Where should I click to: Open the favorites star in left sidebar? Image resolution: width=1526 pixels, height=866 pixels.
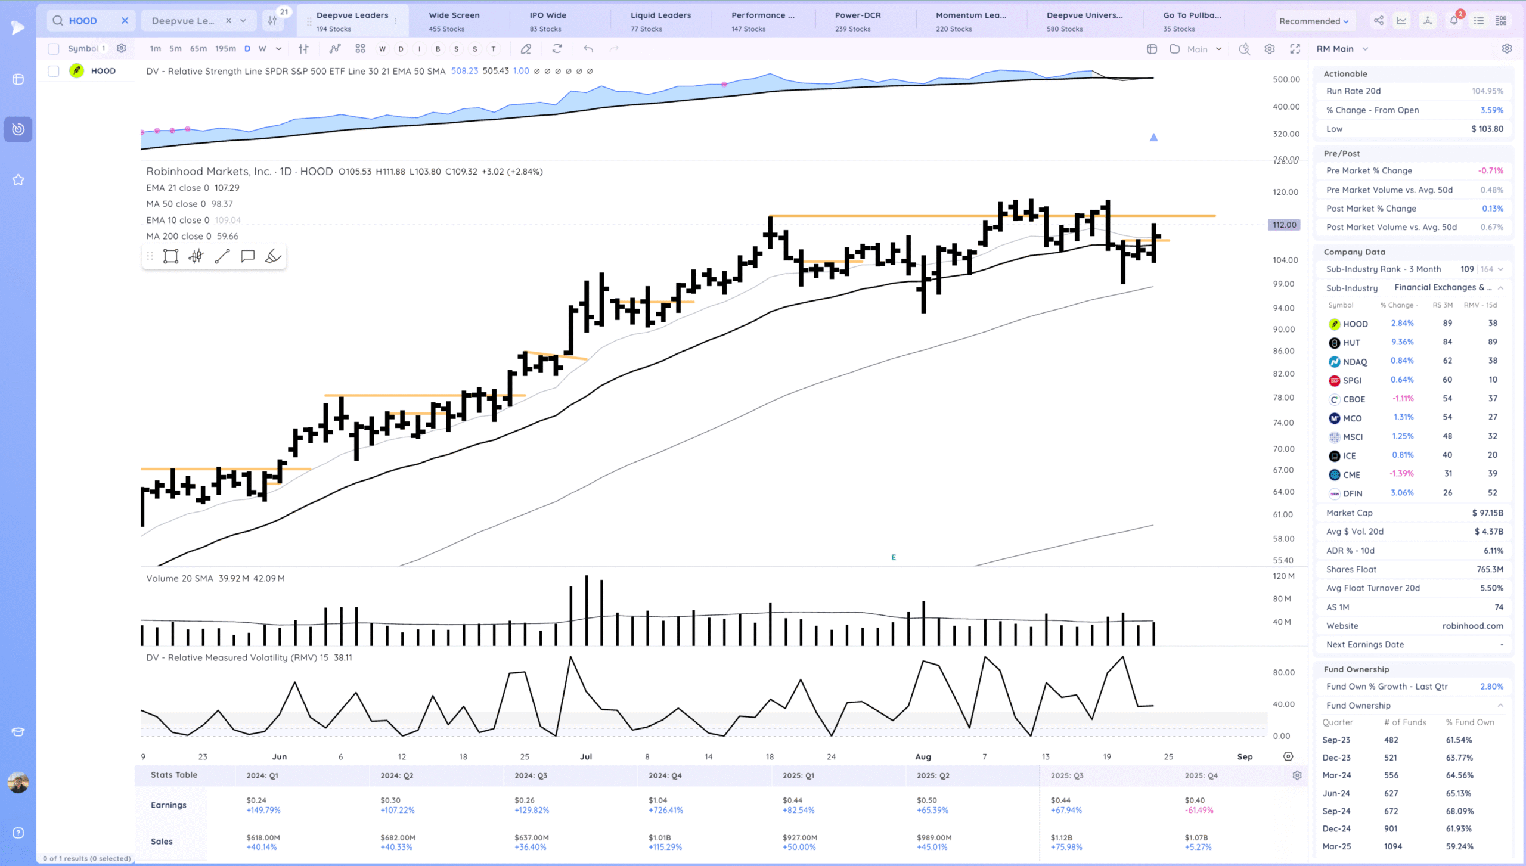(18, 179)
